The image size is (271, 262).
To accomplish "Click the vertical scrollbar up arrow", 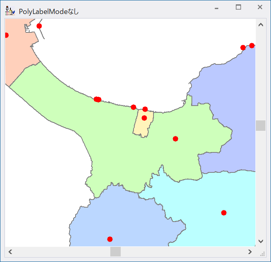I will pyautogui.click(x=261, y=25).
